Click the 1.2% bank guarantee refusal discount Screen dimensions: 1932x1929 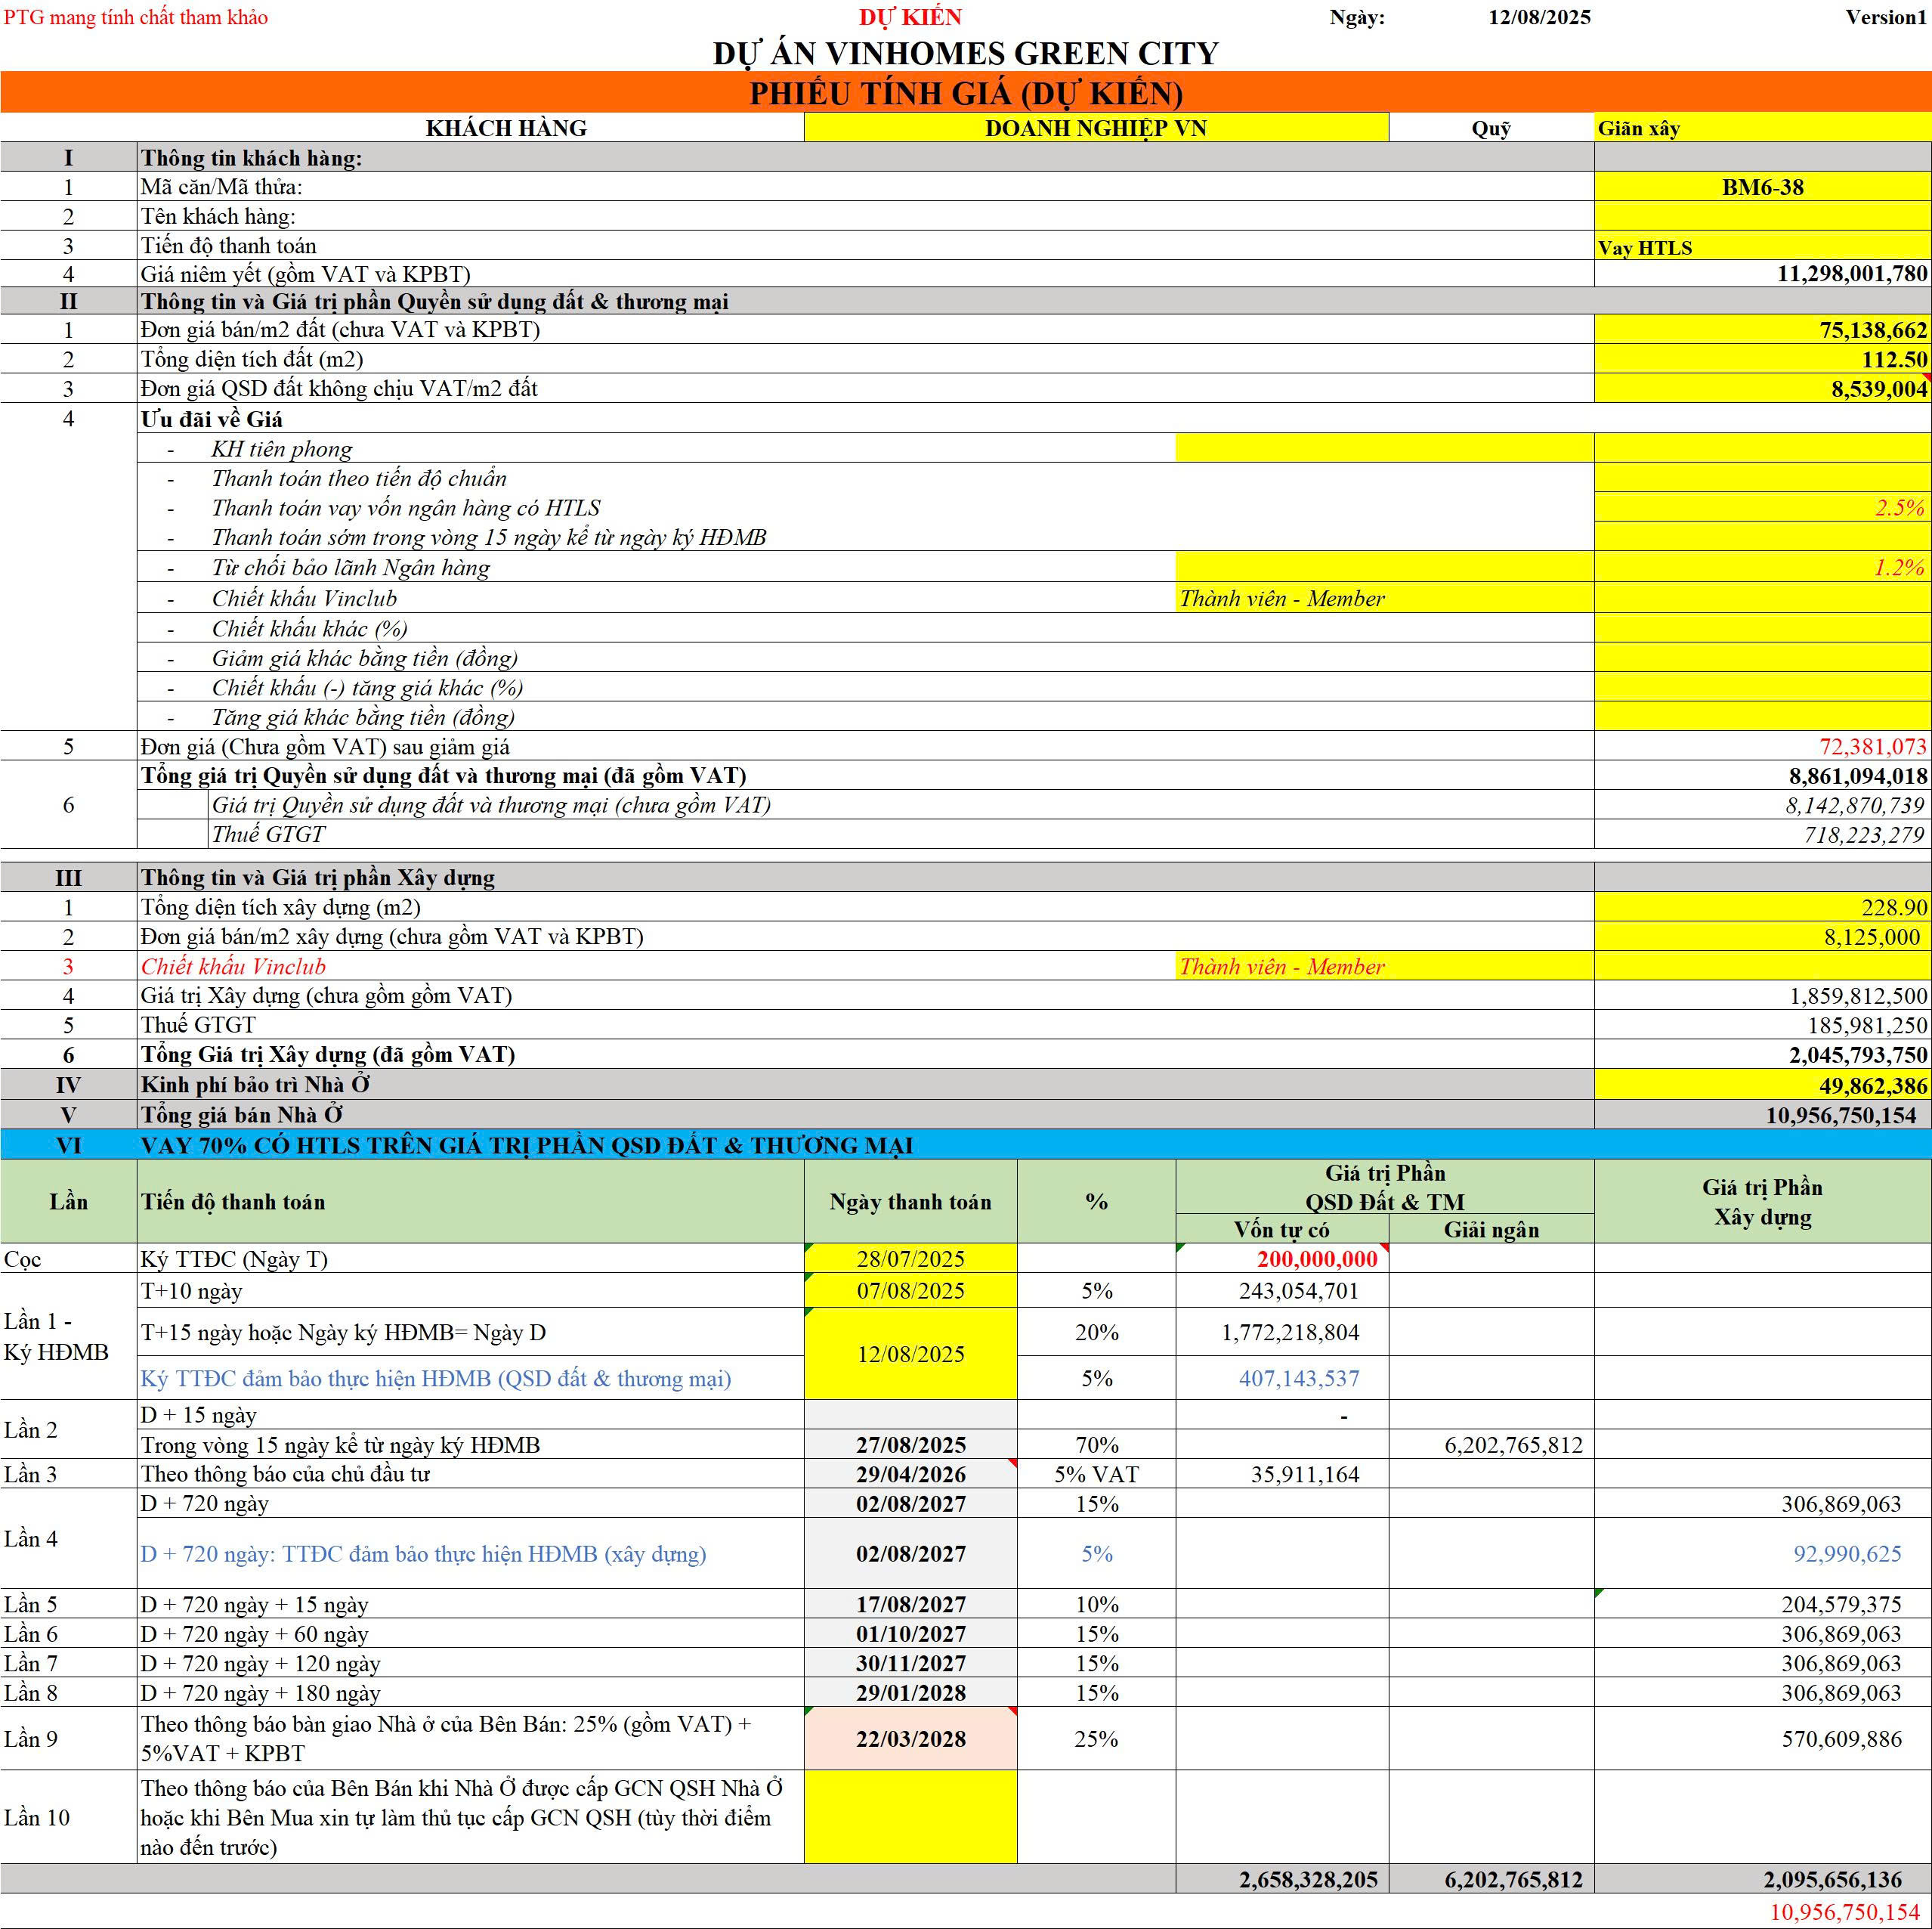[1762, 568]
